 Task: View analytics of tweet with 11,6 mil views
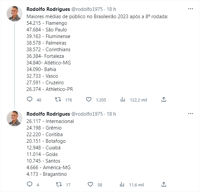pyautogui.click(x=122, y=184)
